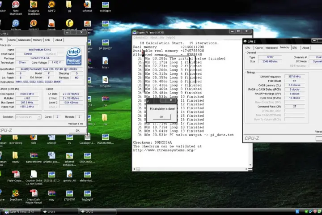
Task: Switch to Cache tab in left CPU-Z window
Action: [12, 40]
